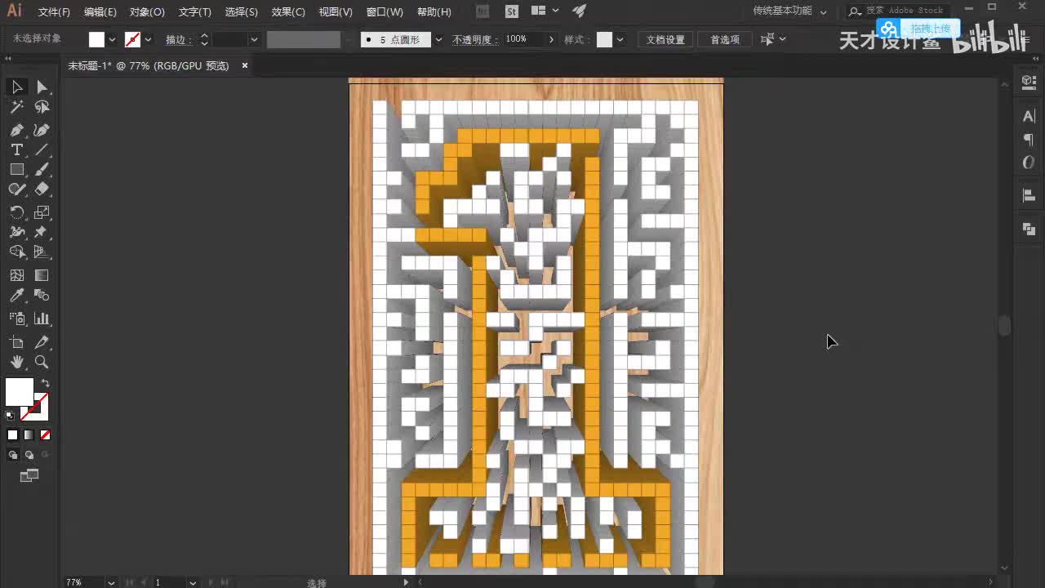The image size is (1045, 588).
Task: Select the Artboard tool
Action: [x=16, y=342]
